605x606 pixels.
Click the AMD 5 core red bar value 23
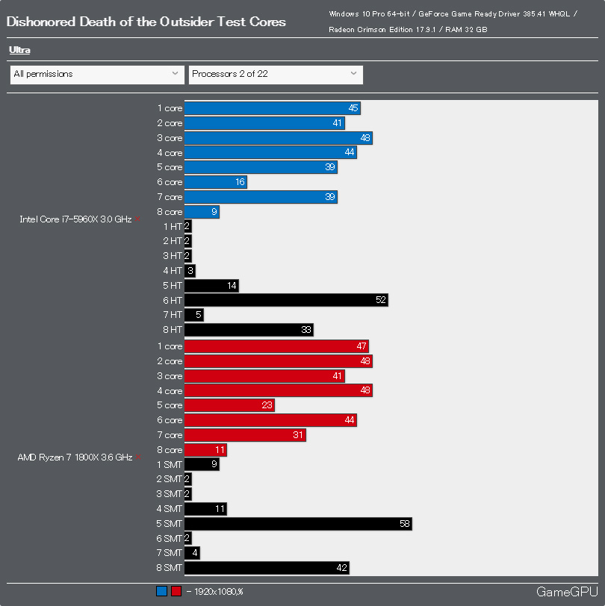tap(267, 405)
